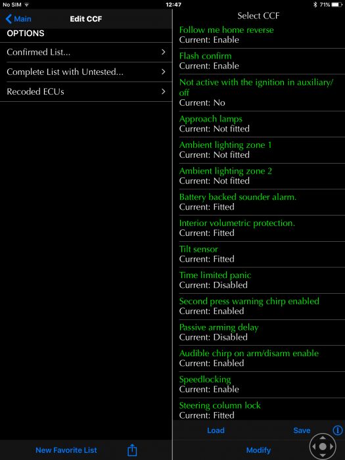Image resolution: width=345 pixels, height=460 pixels.
Task: Select the Follow me home reverse option
Action: click(x=262, y=35)
